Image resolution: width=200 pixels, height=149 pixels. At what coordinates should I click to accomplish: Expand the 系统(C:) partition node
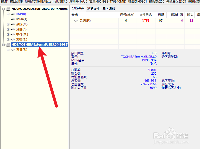[8, 24]
